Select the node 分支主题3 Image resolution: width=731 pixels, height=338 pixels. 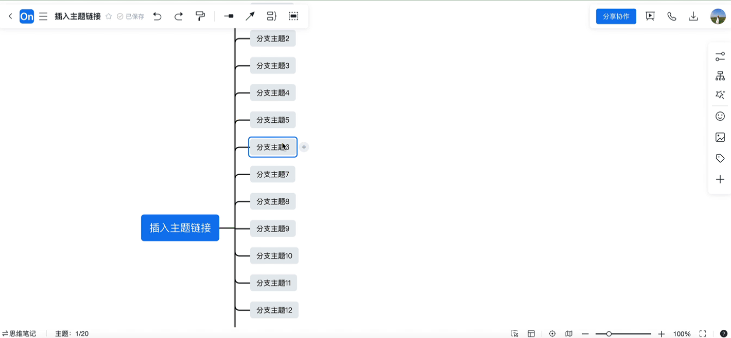(x=273, y=66)
